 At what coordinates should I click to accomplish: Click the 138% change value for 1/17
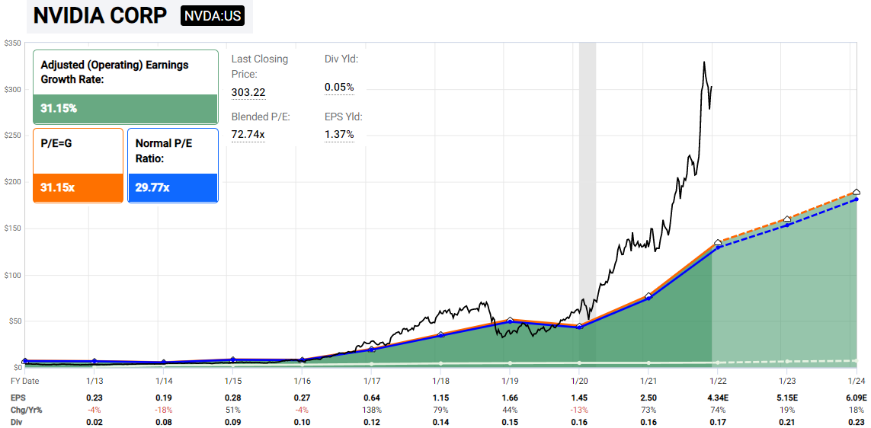(371, 410)
